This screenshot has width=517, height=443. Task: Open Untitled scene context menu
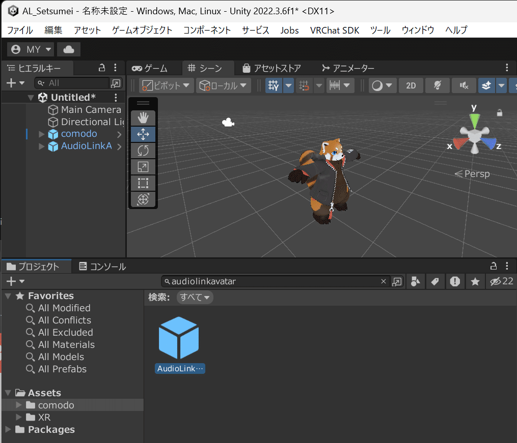(x=116, y=98)
